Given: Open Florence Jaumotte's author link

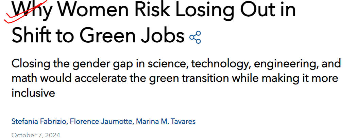Looking at the screenshot, I should coord(101,121).
